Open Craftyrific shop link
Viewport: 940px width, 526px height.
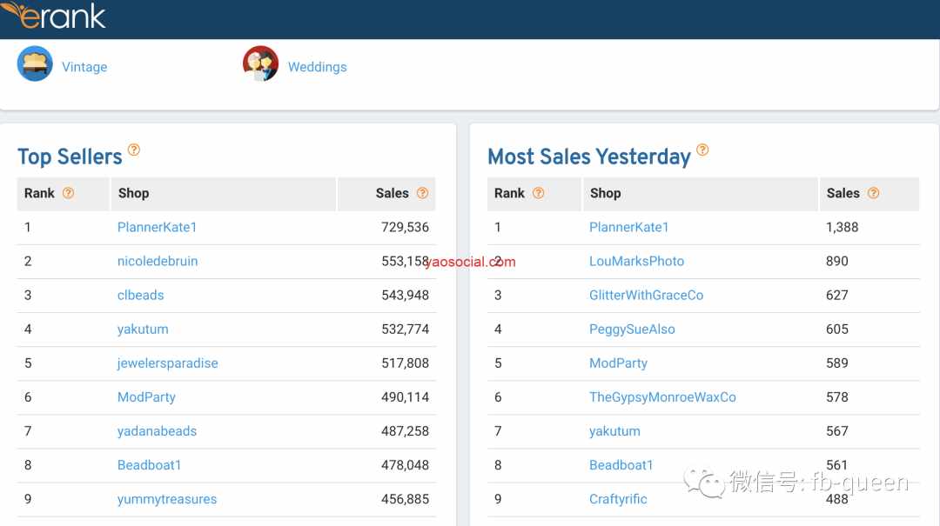(x=618, y=500)
